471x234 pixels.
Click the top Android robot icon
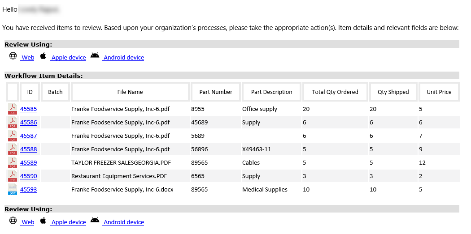point(95,56)
